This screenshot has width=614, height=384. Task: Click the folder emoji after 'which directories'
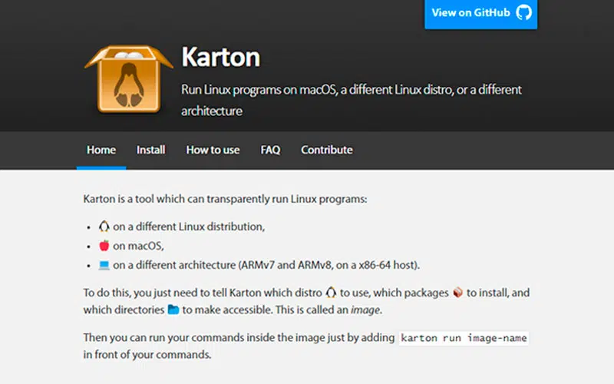(x=173, y=310)
